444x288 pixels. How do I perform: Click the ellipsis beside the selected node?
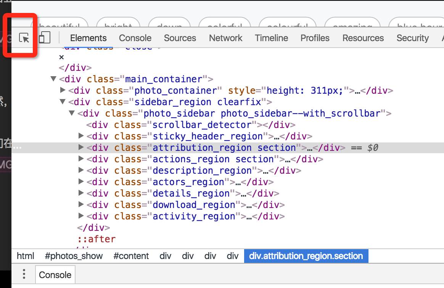17,147
